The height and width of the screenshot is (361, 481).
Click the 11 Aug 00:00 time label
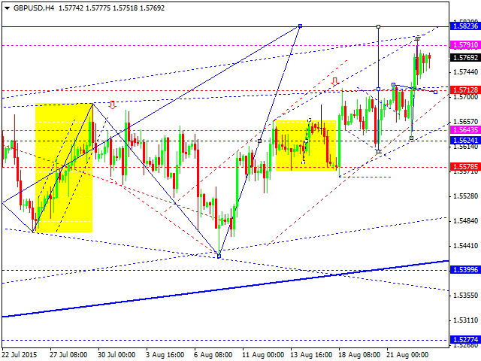262,355
